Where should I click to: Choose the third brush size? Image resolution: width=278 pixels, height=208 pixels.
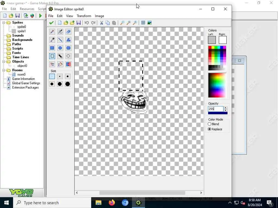68,76
